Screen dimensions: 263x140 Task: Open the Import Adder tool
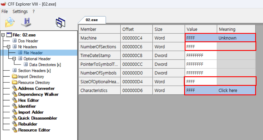click(x=31, y=112)
